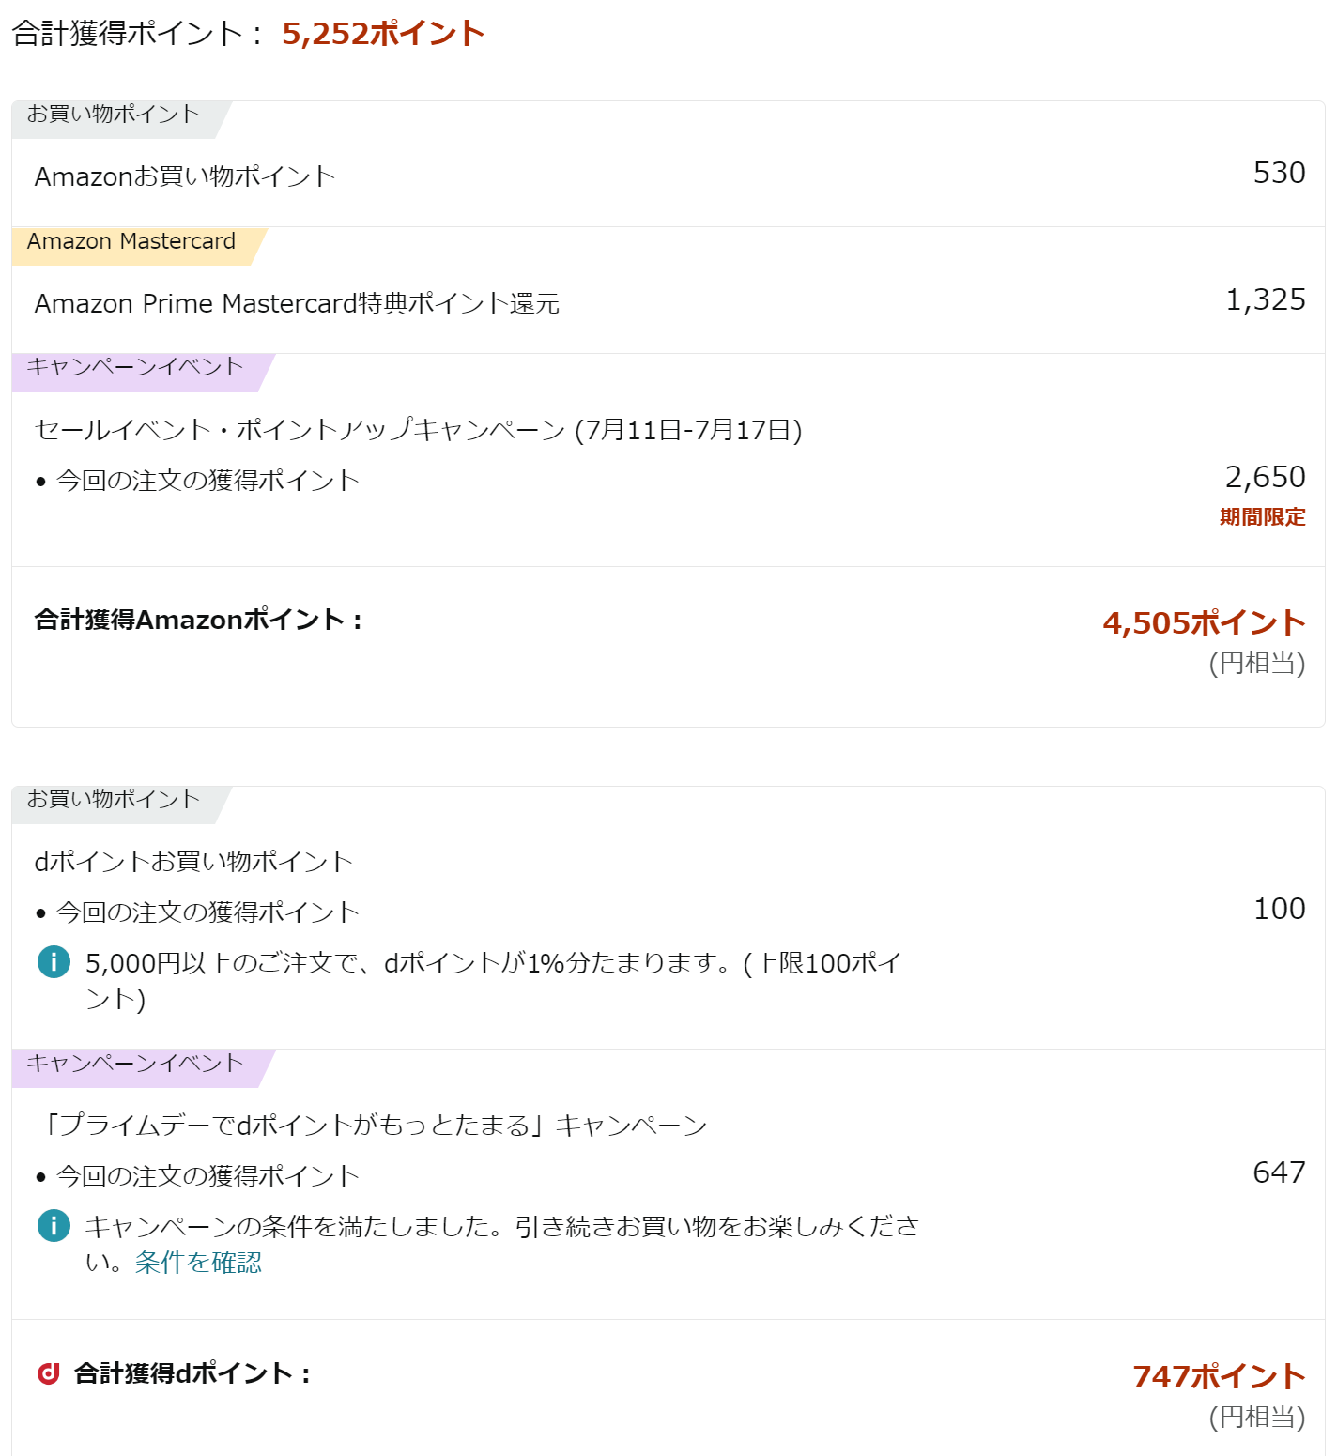Viewport: 1337px width, 1456px height.
Task: Click the info icon beside キャンペーンの条件 message
Action: point(54,1226)
